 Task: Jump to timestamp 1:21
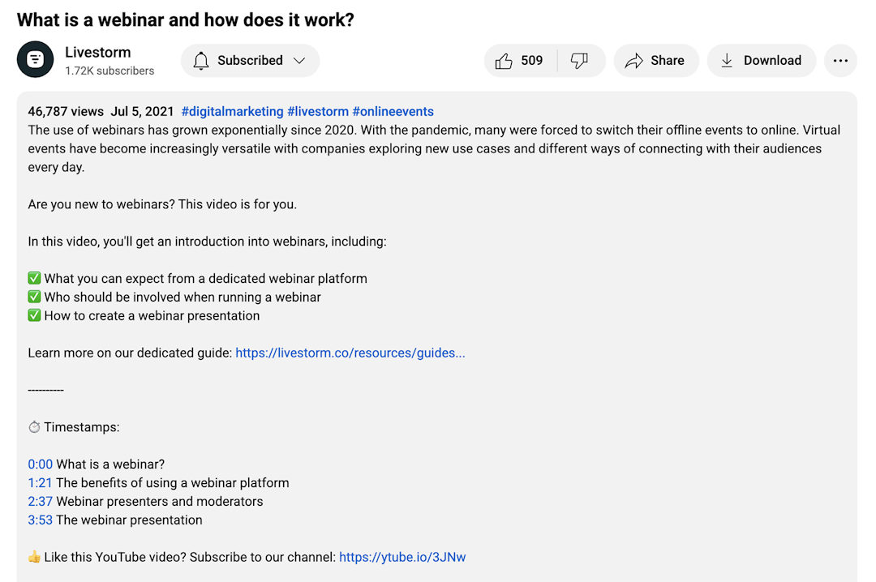(40, 482)
